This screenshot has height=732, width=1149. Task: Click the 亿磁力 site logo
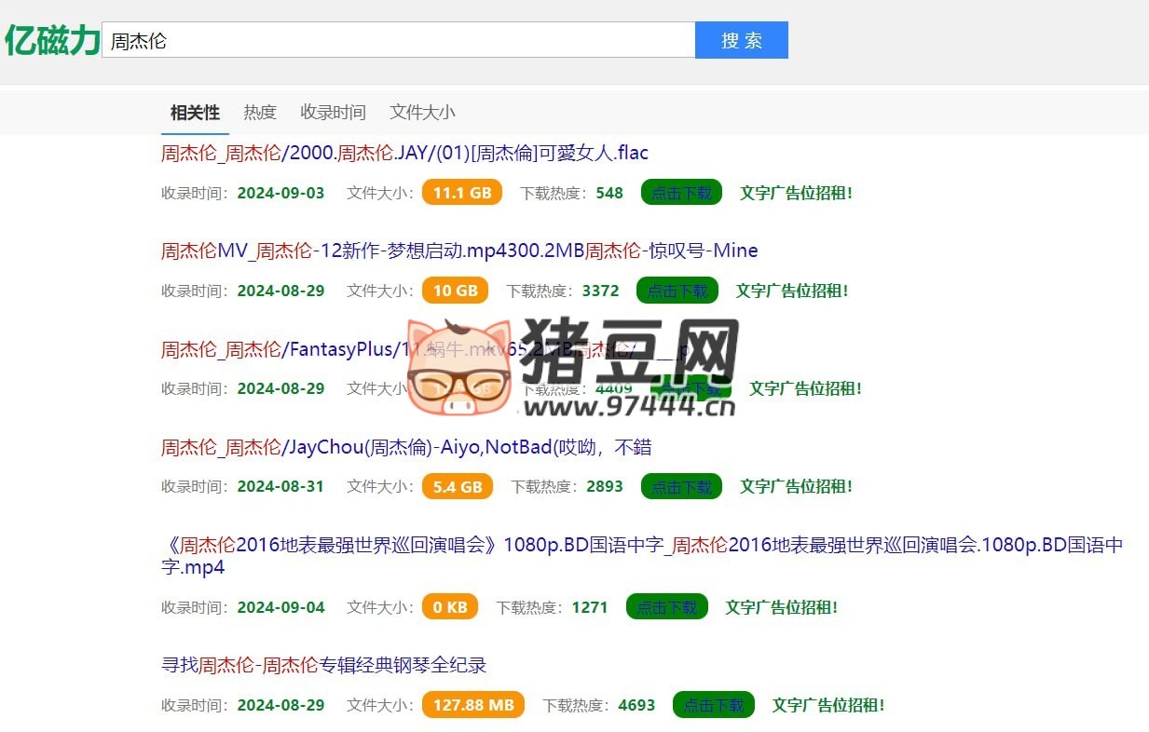pyautogui.click(x=51, y=39)
